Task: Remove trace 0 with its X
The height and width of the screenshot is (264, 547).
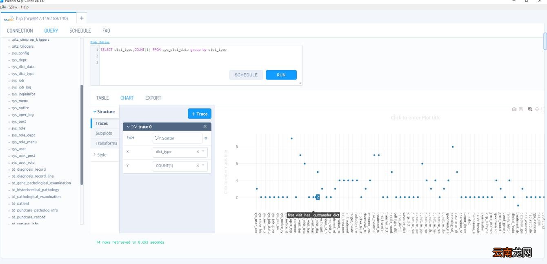Action: (205, 127)
